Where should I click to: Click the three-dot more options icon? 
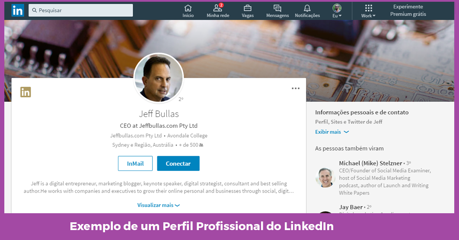point(296,88)
